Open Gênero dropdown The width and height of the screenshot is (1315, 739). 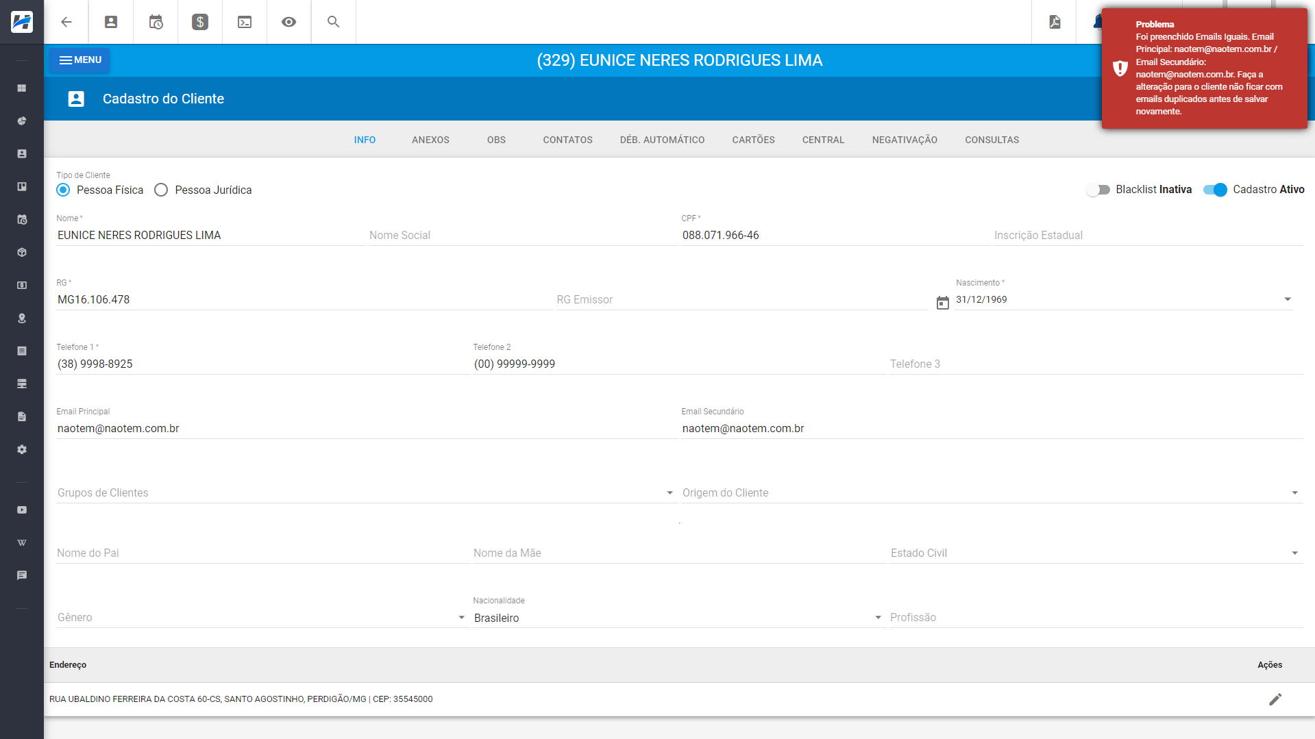(x=261, y=618)
